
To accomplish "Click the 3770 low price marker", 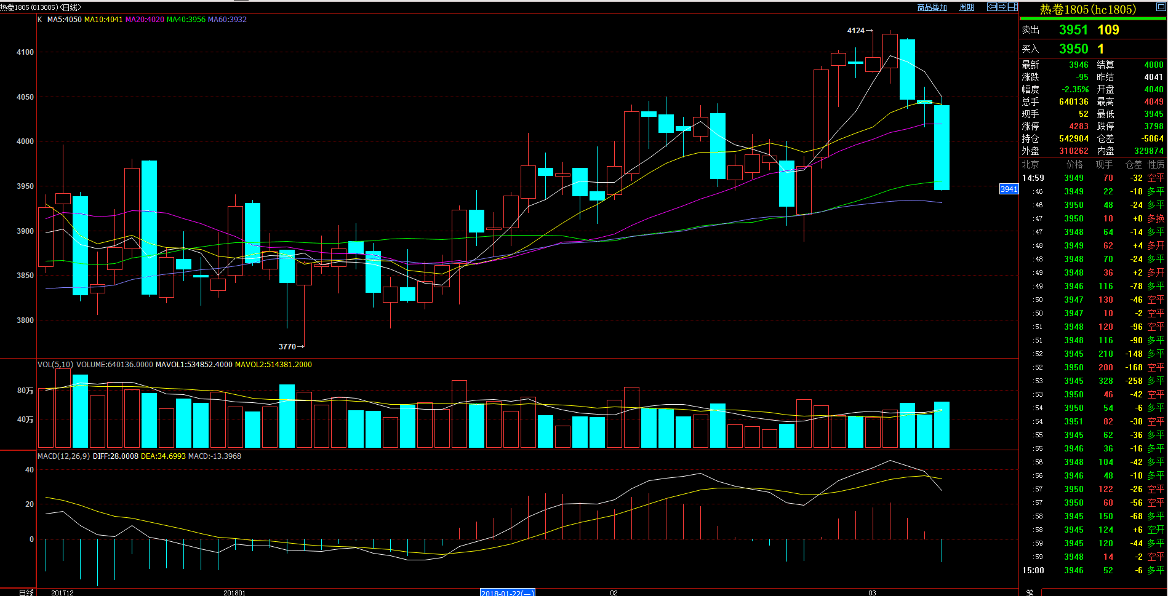I will (x=287, y=346).
